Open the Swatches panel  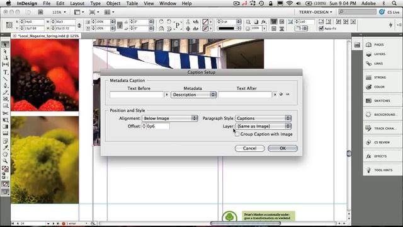[382, 101]
